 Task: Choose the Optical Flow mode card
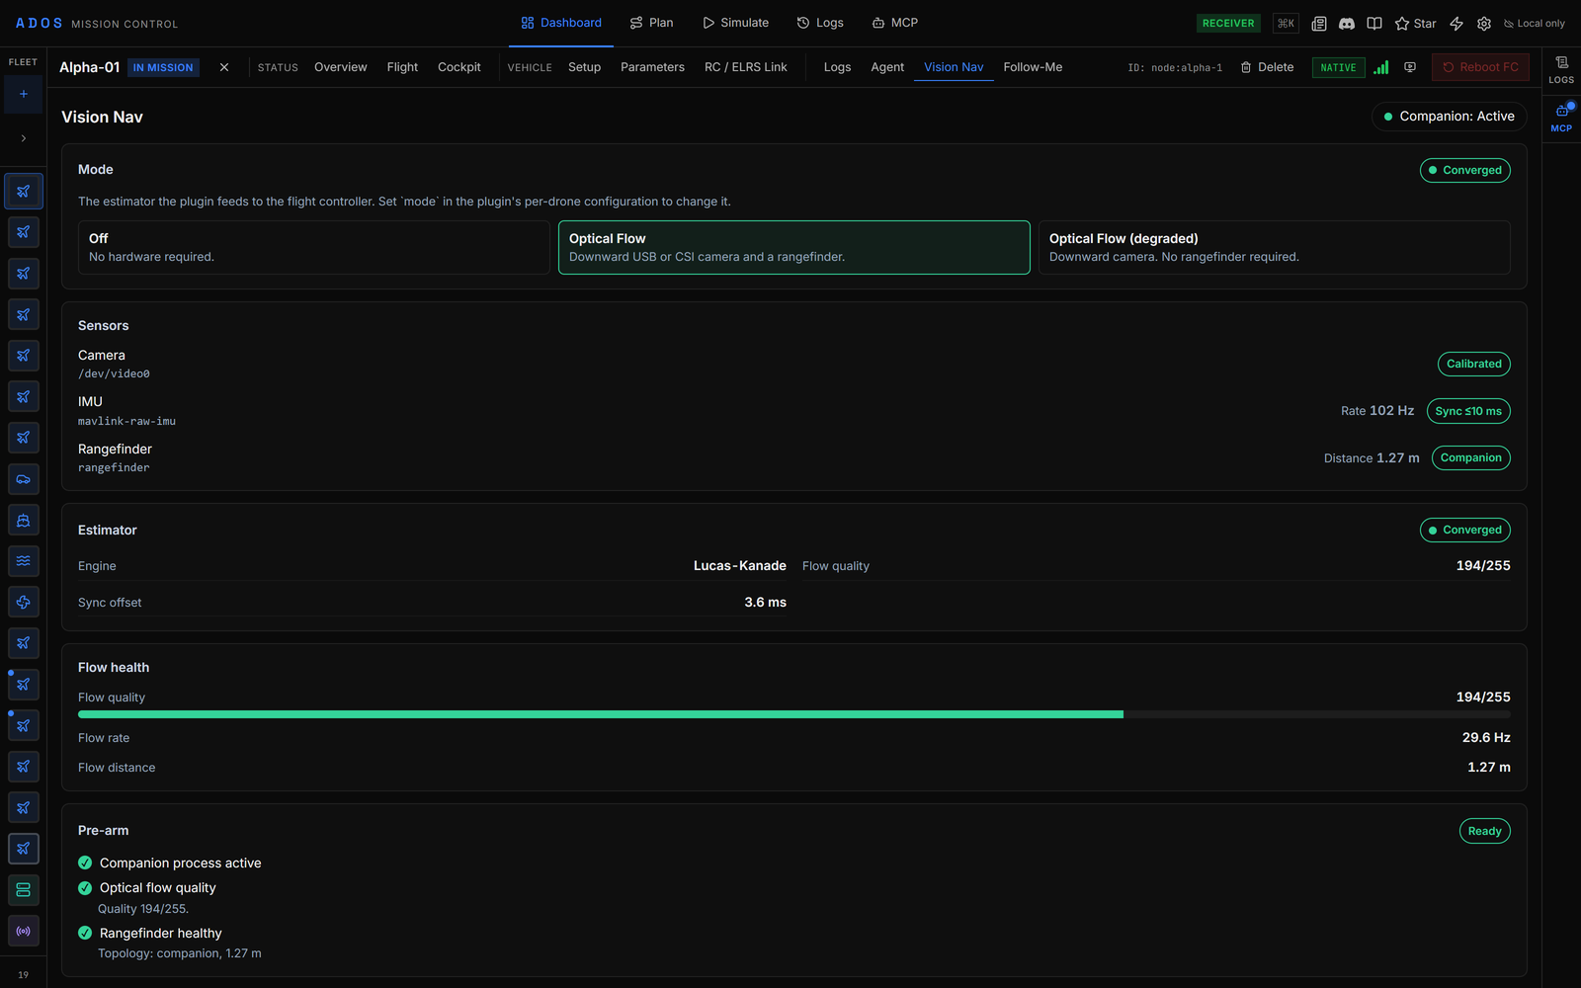point(794,247)
